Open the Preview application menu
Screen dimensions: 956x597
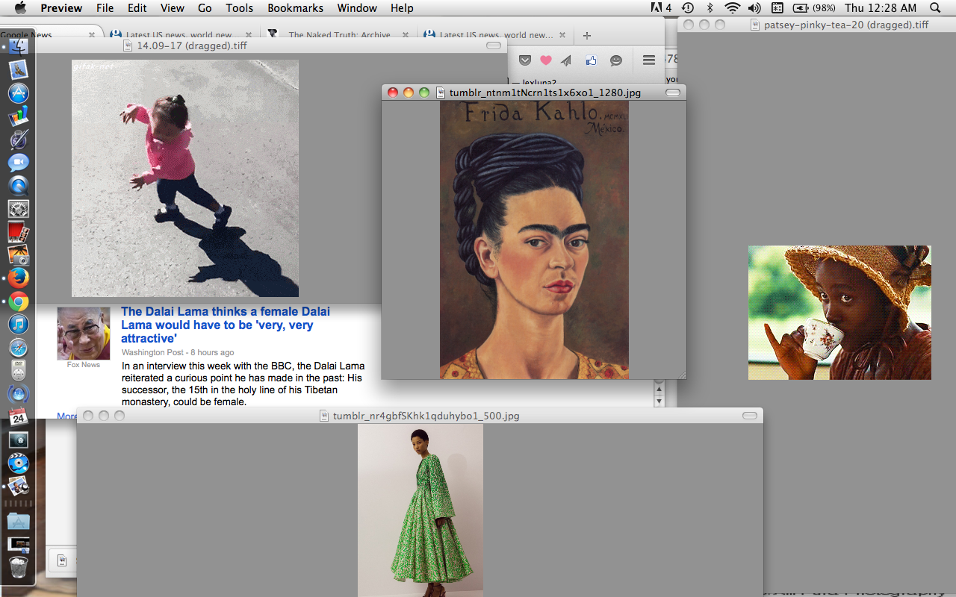click(x=61, y=8)
